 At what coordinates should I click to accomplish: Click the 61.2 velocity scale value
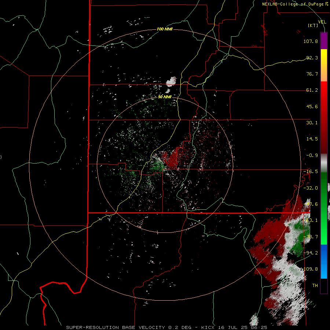click(312, 90)
